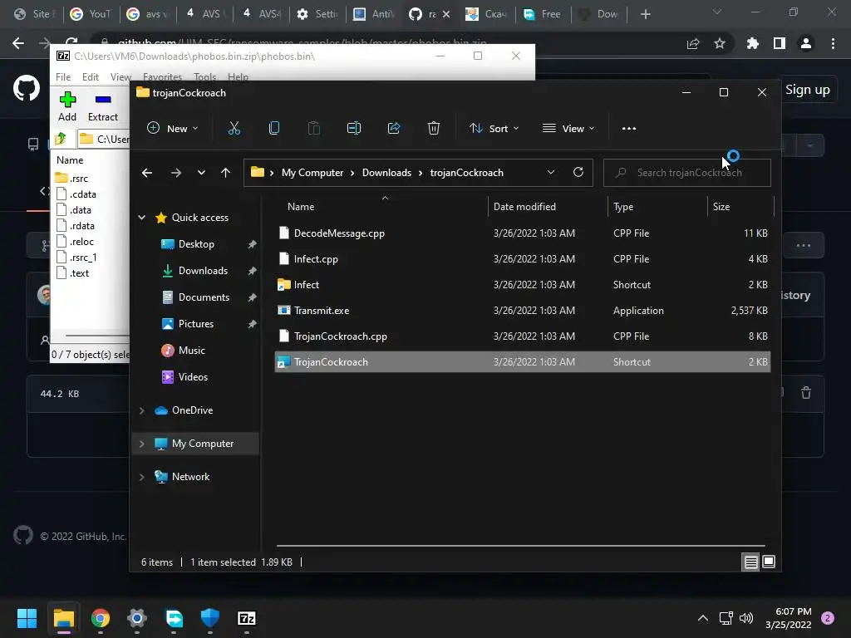Click the Add button in 7-Zip window

[67, 107]
